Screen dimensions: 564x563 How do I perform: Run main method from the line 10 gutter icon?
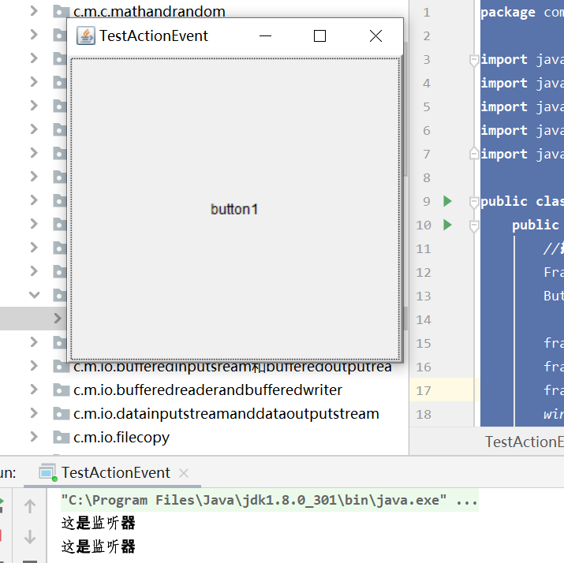pyautogui.click(x=447, y=225)
